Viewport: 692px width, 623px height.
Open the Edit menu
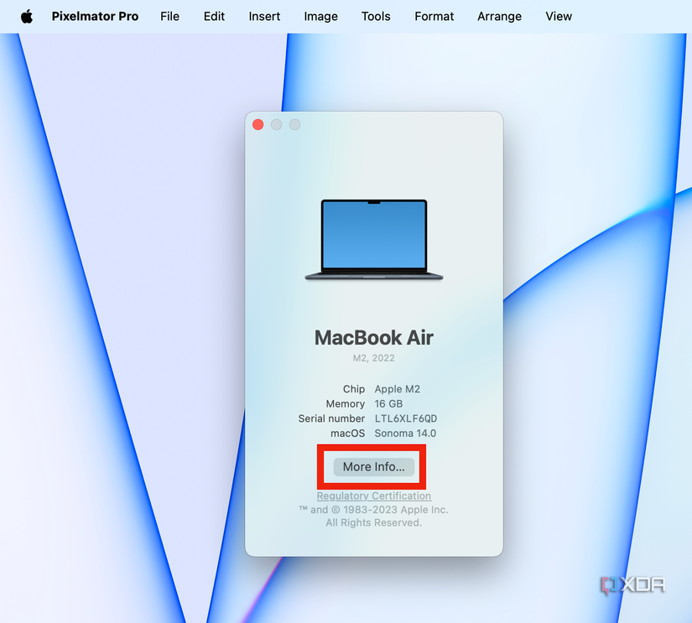click(x=214, y=16)
